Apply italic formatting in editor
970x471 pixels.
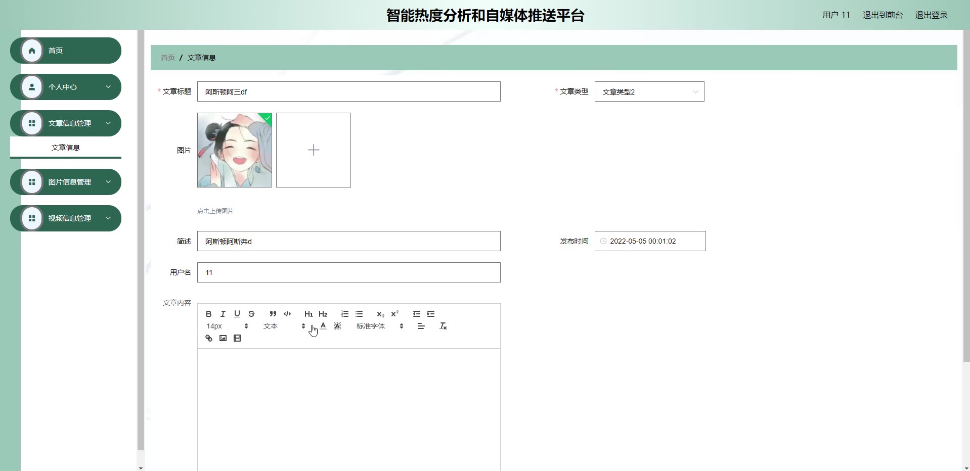[x=223, y=314]
